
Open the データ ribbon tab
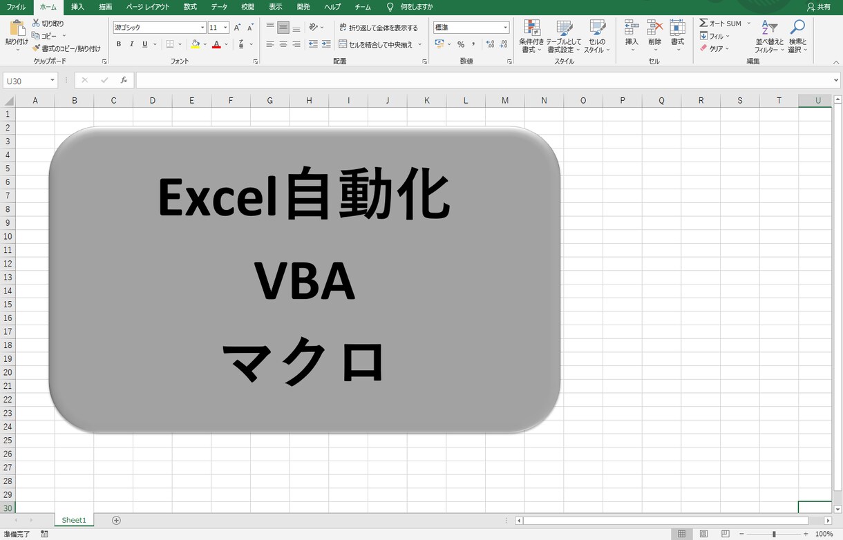tap(218, 7)
